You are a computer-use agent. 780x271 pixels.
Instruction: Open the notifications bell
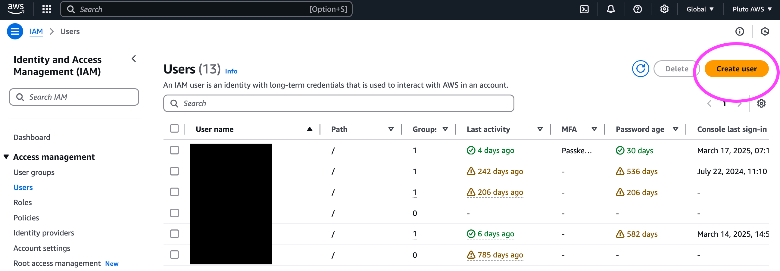click(x=611, y=9)
